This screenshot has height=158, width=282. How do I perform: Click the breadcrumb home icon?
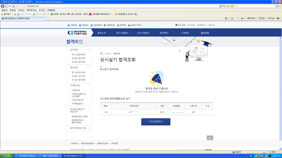(101, 53)
